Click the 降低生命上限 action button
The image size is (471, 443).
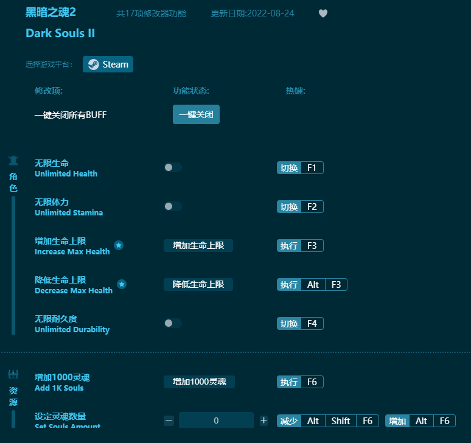click(x=198, y=284)
